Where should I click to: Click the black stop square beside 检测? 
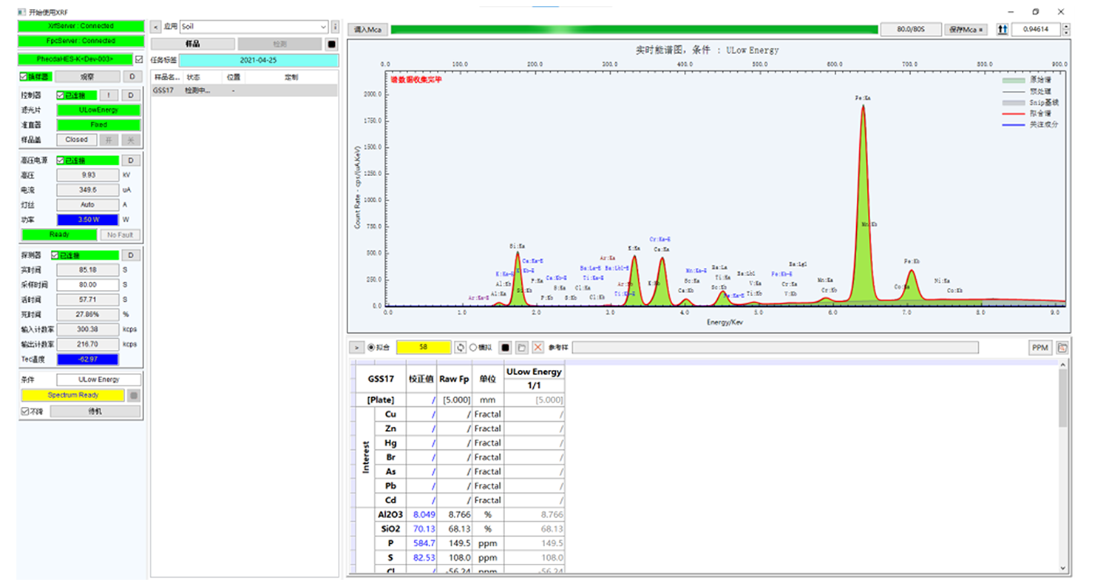click(x=332, y=44)
